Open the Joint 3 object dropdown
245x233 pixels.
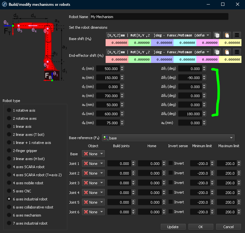[93, 183]
